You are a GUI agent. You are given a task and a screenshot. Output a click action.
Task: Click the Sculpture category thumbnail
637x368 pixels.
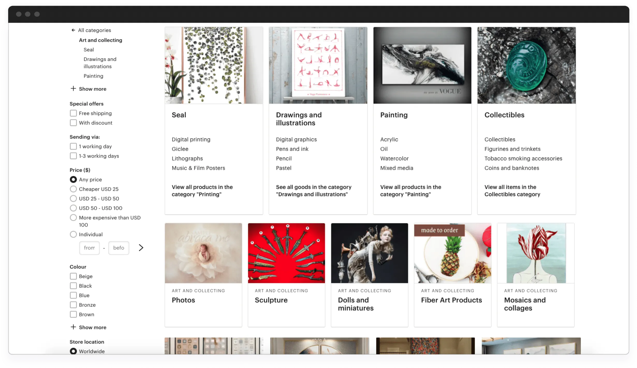point(287,253)
